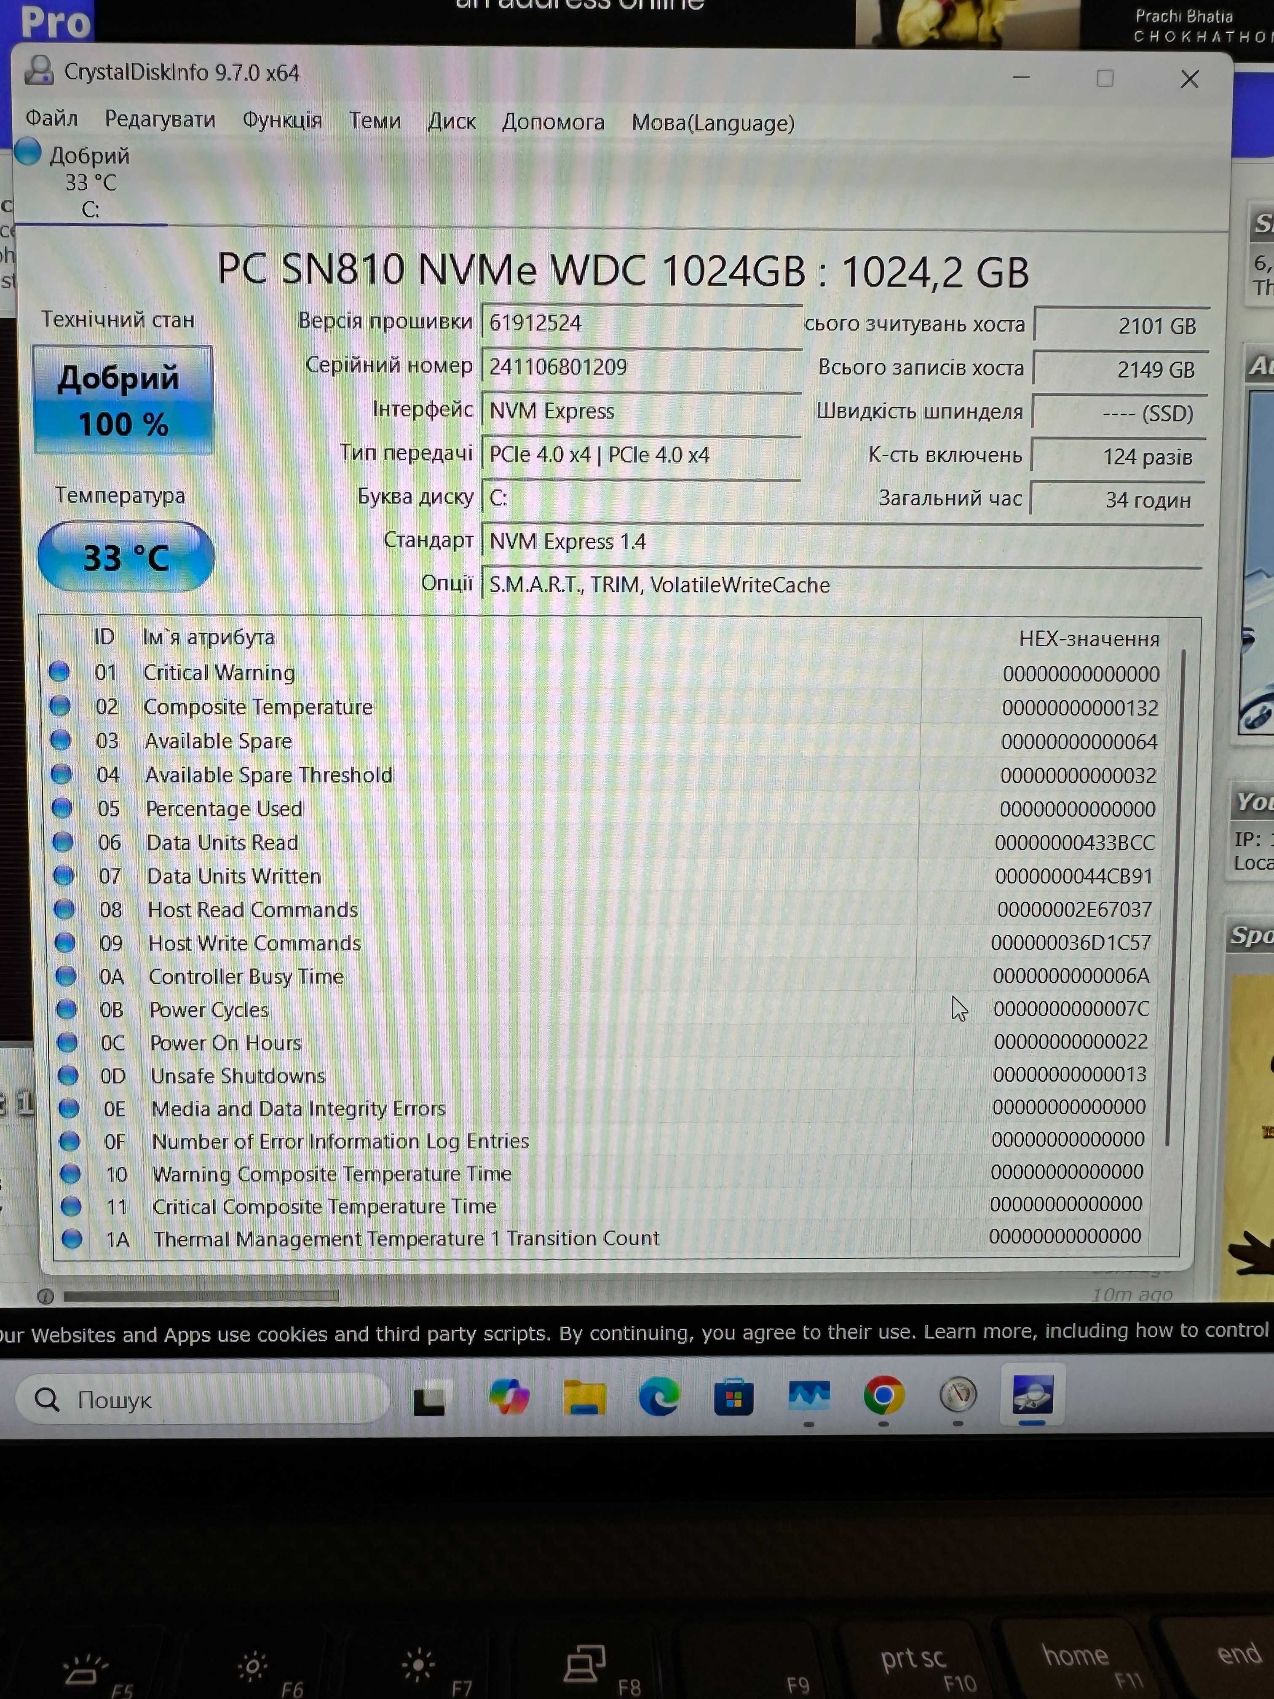1274x1699 pixels.
Task: Click the Ім'я атрибута column header
Action: coord(208,637)
